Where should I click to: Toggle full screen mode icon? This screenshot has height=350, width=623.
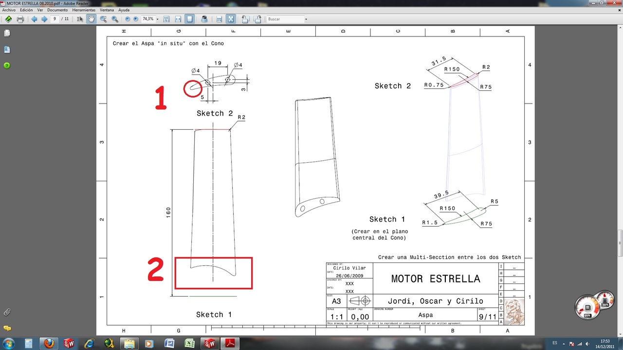click(231, 19)
